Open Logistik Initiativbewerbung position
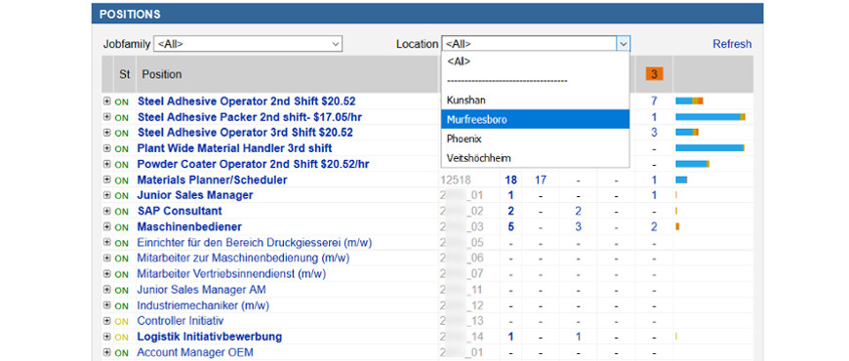849x361 pixels. (210, 337)
